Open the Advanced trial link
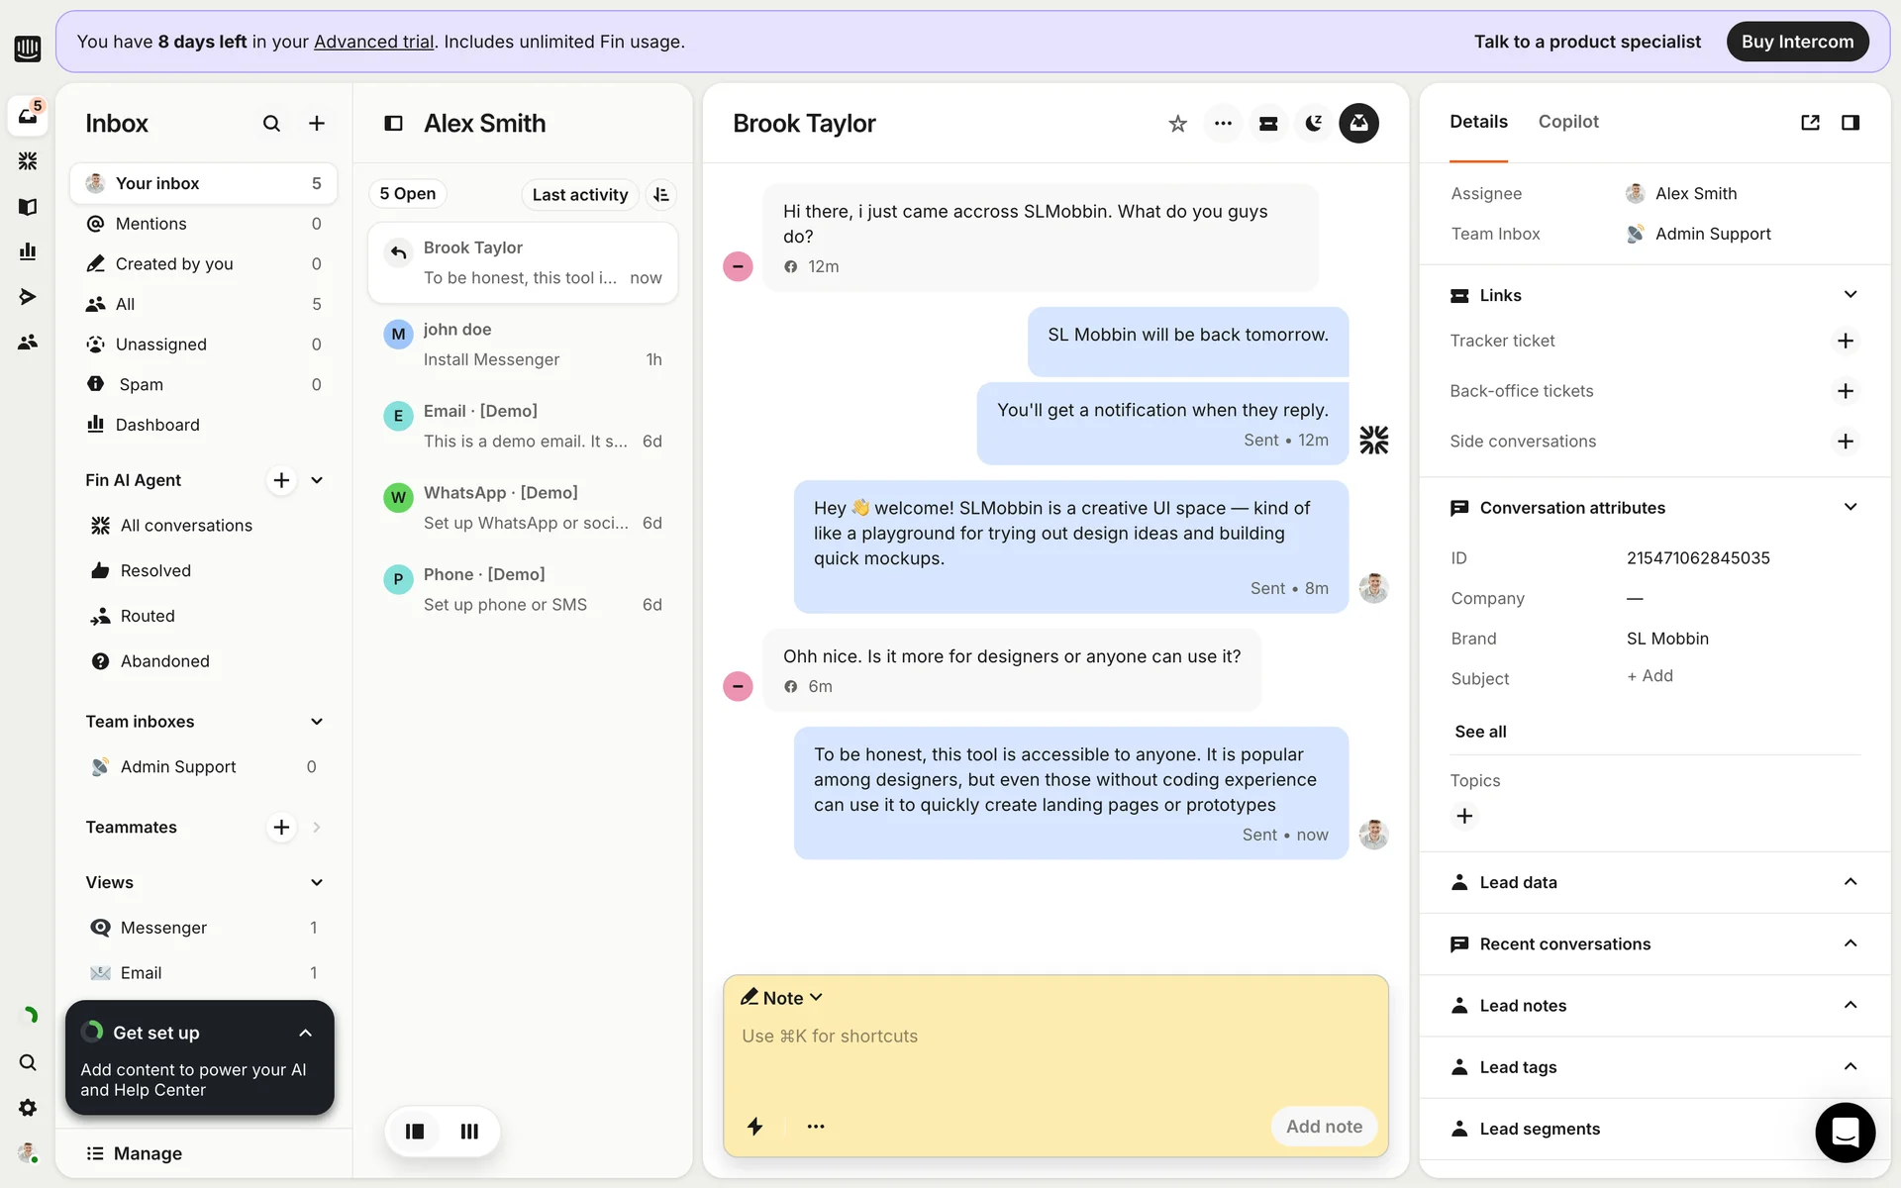 pyautogui.click(x=373, y=42)
